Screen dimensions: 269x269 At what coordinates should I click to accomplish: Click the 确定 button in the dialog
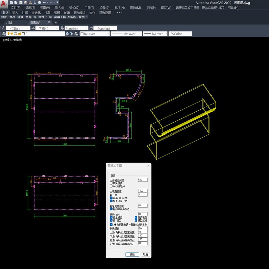click(132, 254)
